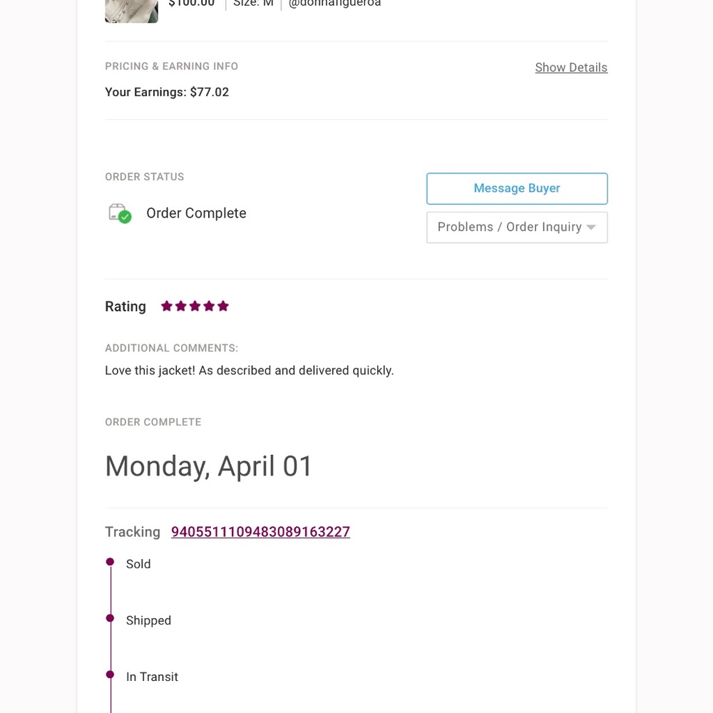This screenshot has width=713, height=713.
Task: Click the first rating star
Action: [x=166, y=306]
